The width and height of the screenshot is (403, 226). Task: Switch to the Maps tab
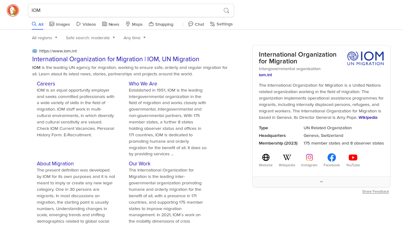pyautogui.click(x=134, y=24)
